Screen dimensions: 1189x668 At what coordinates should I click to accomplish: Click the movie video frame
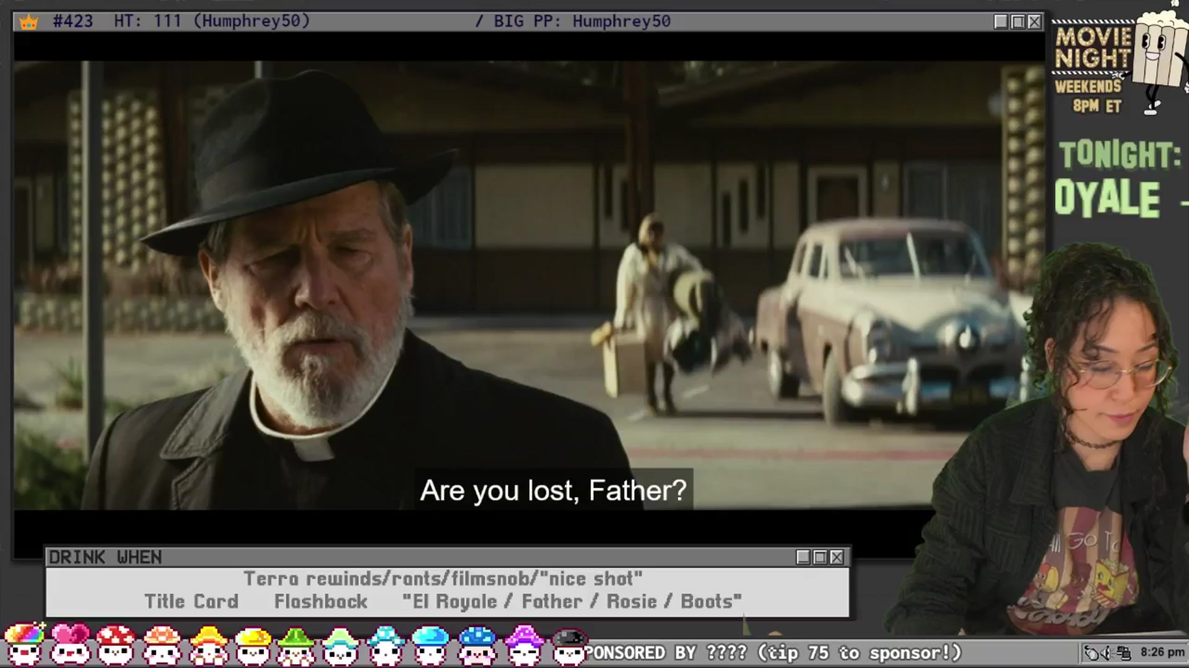coord(529,285)
